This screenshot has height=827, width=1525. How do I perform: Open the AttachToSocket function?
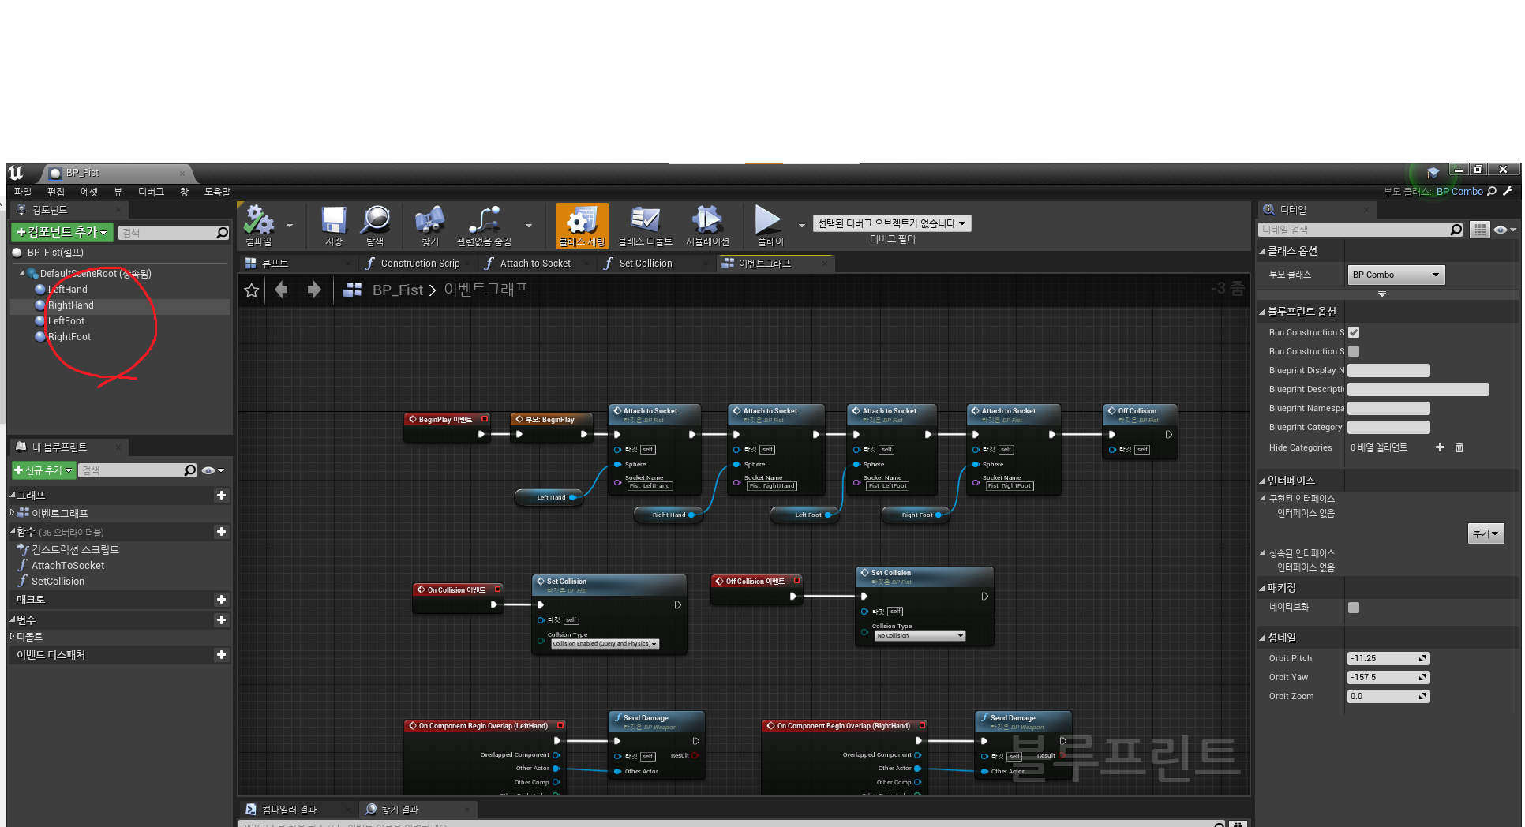click(68, 566)
